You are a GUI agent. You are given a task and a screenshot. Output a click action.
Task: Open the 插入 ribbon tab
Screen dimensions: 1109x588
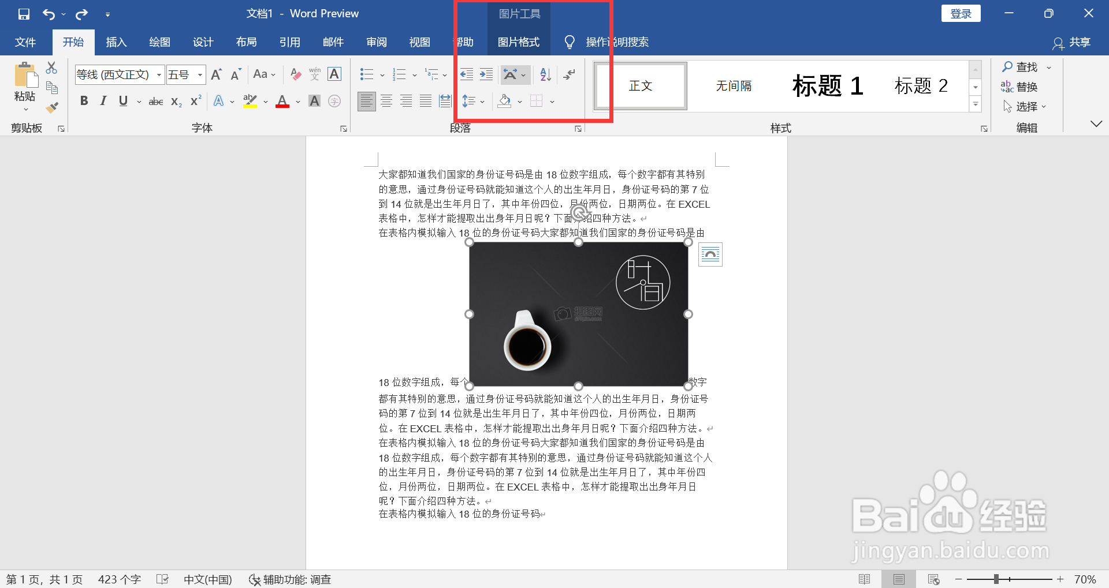point(116,42)
